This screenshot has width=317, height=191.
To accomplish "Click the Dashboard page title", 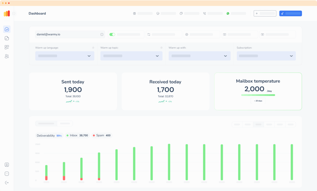I will [x=37, y=14].
